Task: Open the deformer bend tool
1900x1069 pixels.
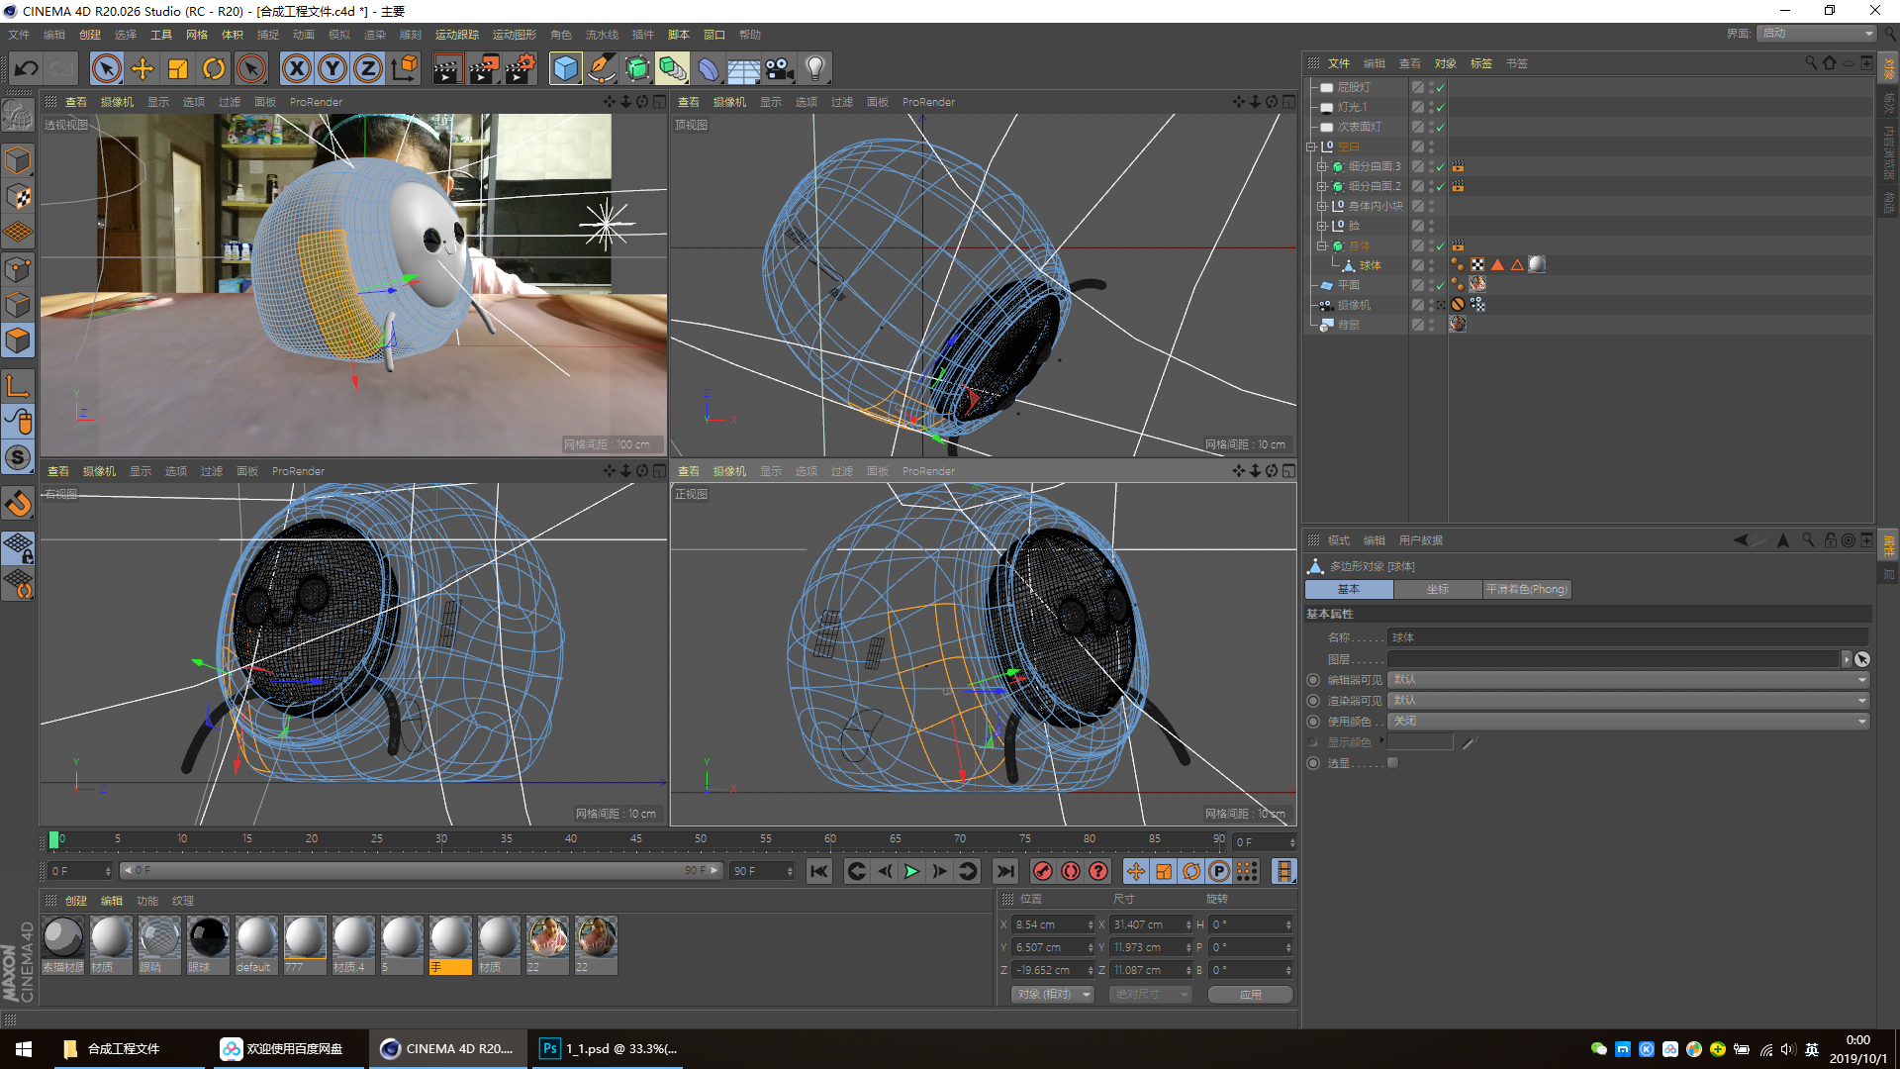Action: click(x=709, y=68)
